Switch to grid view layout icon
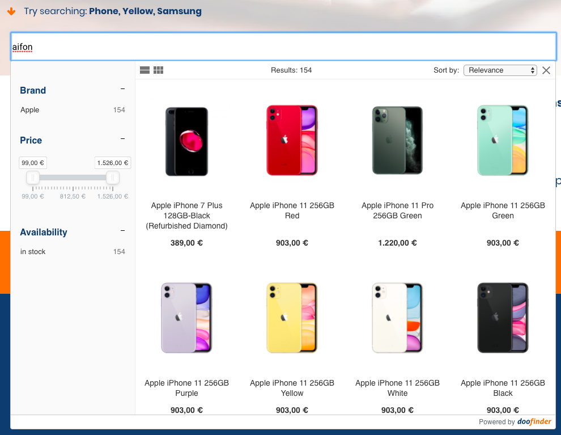This screenshot has width=561, height=435. 158,70
